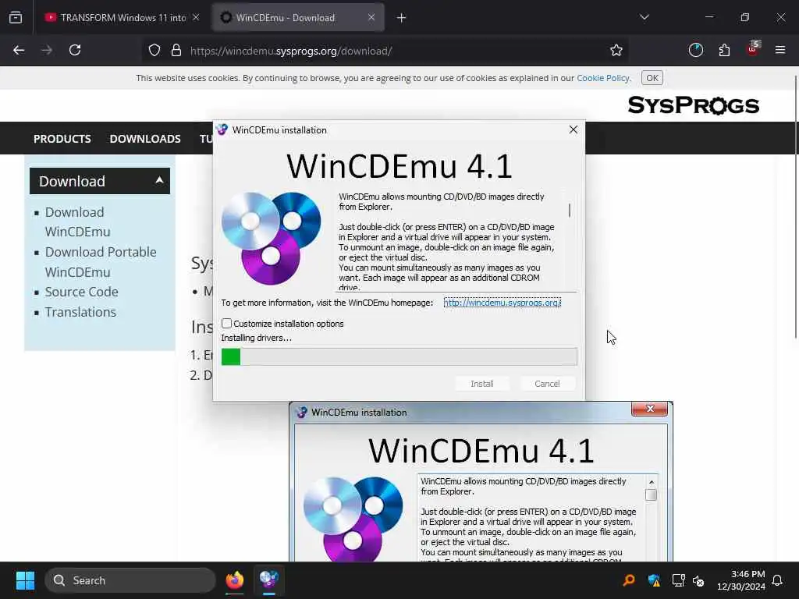
Task: Click the orange magnifier tray icon
Action: pyautogui.click(x=630, y=580)
